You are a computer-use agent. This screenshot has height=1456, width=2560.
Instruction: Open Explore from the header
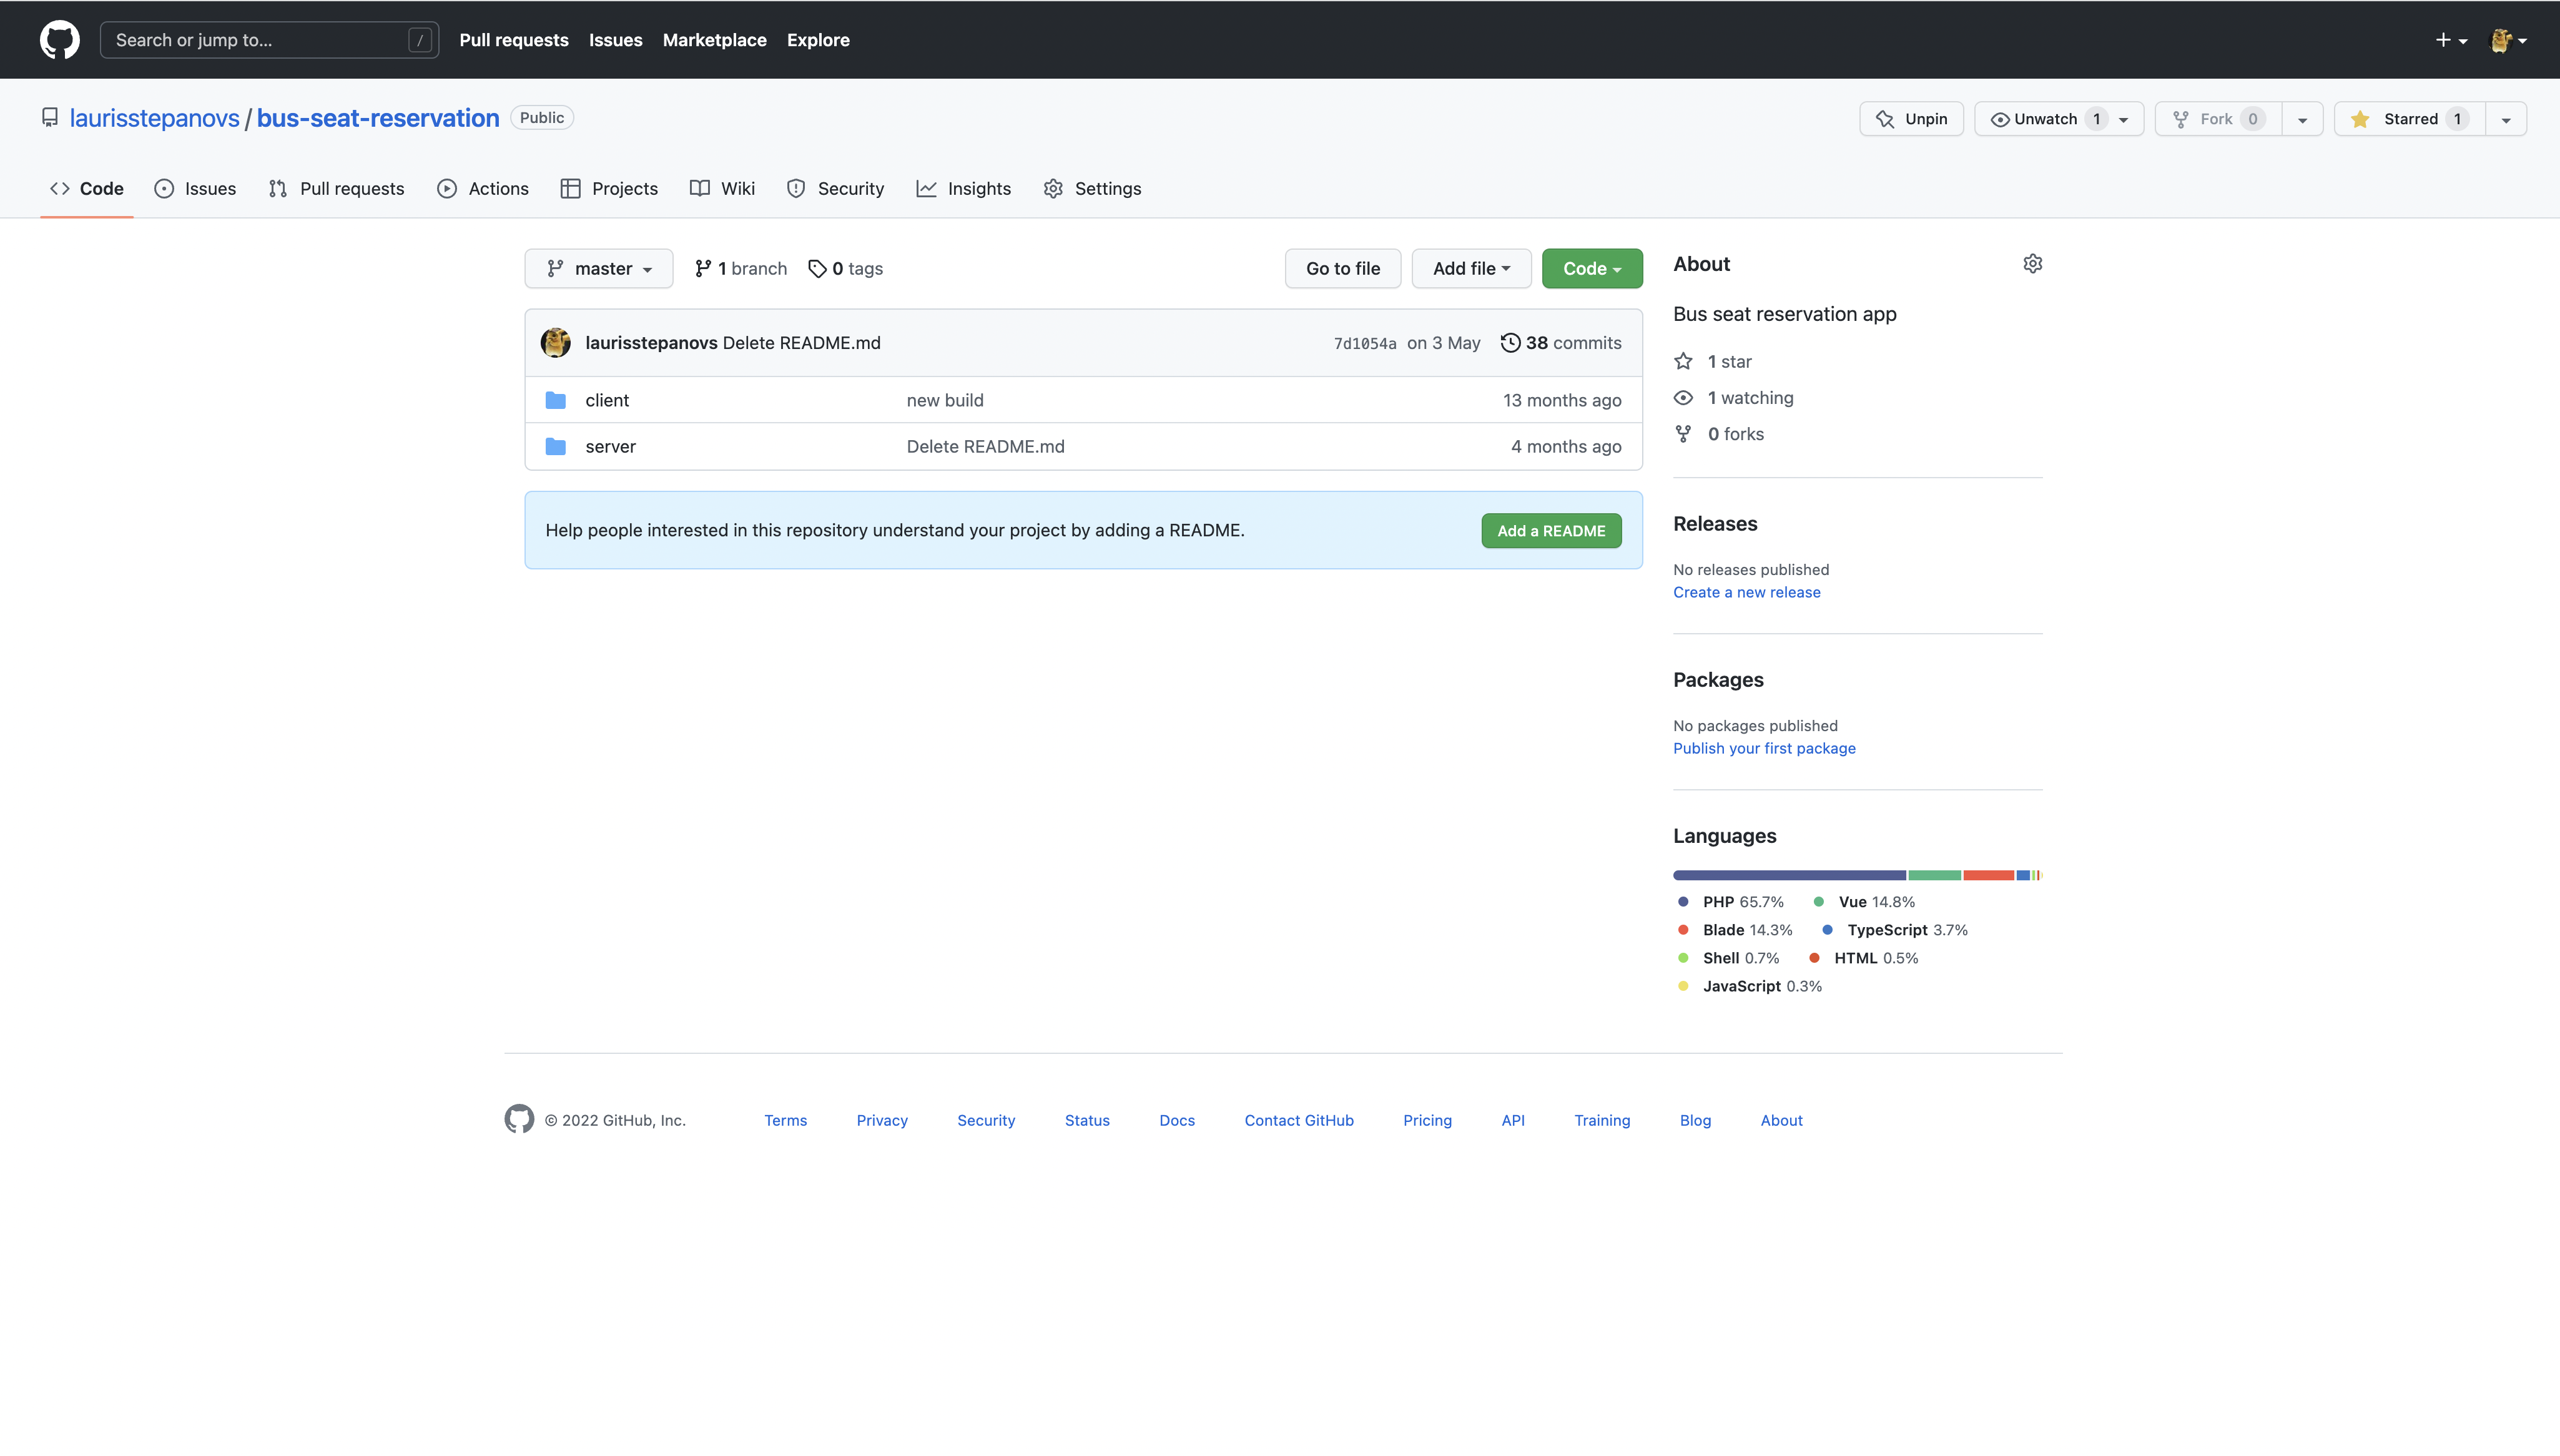[818, 40]
